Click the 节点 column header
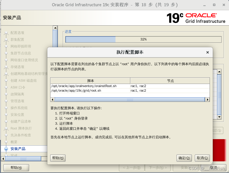Image resolution: width=229 pixels, height=173 pixels. pos(170,81)
